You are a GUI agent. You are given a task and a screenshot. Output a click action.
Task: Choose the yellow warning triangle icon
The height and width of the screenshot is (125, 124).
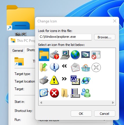tap(54, 80)
